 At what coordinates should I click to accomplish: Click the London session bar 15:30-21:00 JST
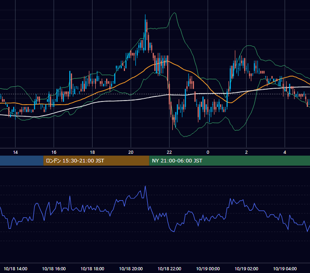(x=96, y=161)
